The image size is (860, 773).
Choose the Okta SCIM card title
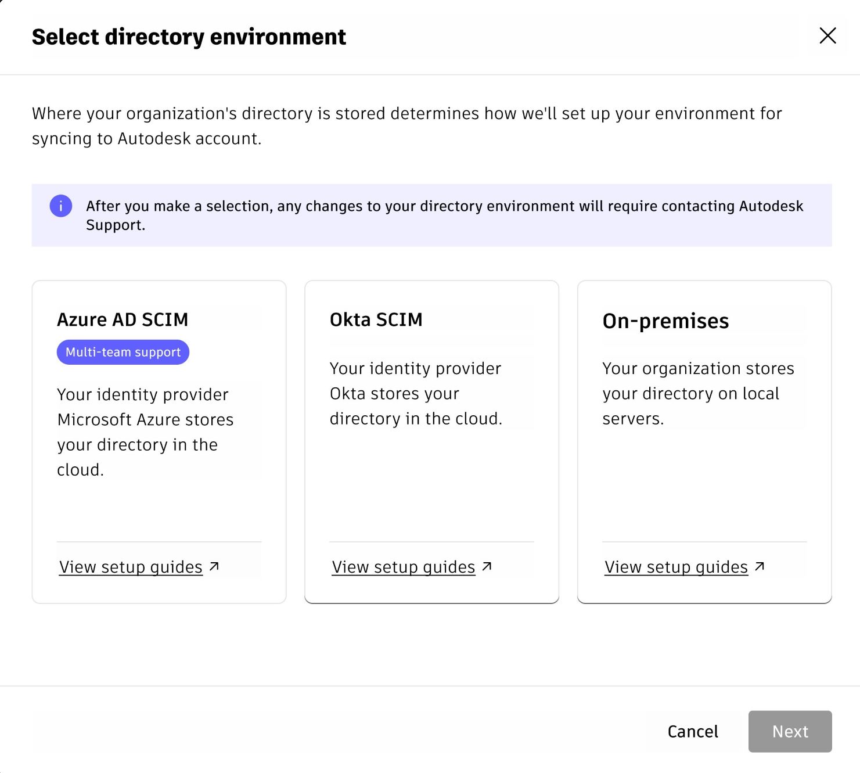(x=376, y=319)
